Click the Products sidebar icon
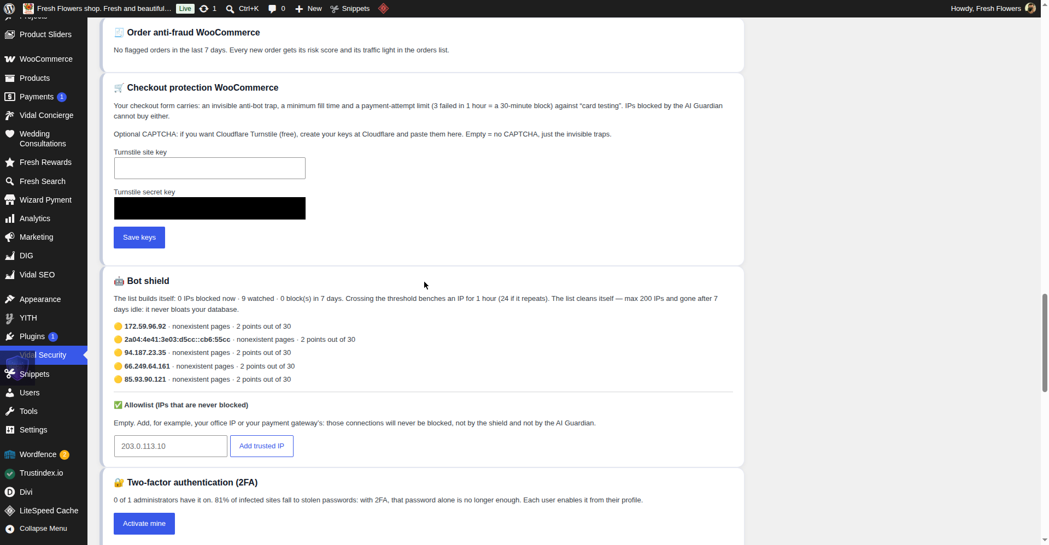Screen dimensions: 1049x545 click(x=10, y=78)
